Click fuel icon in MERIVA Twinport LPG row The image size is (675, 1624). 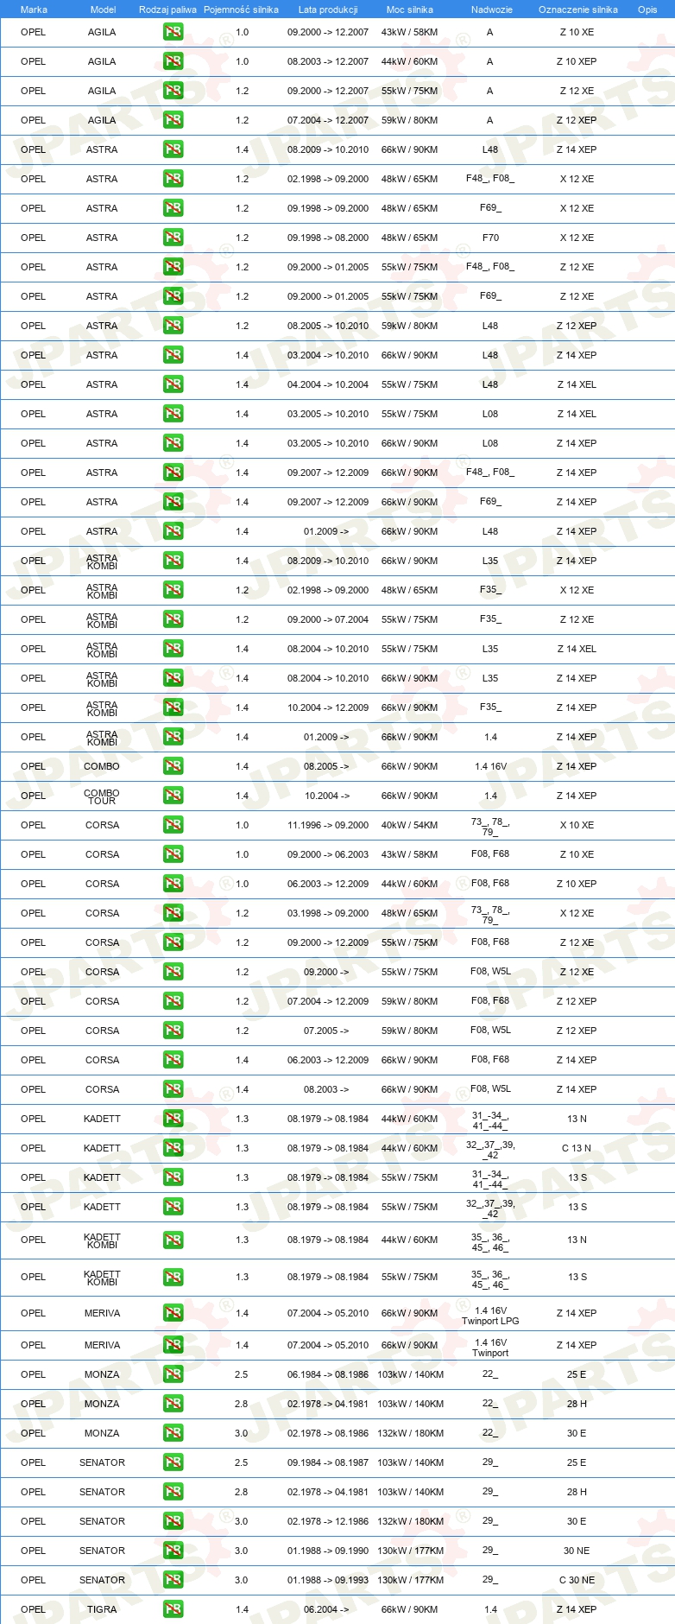pos(173,1313)
